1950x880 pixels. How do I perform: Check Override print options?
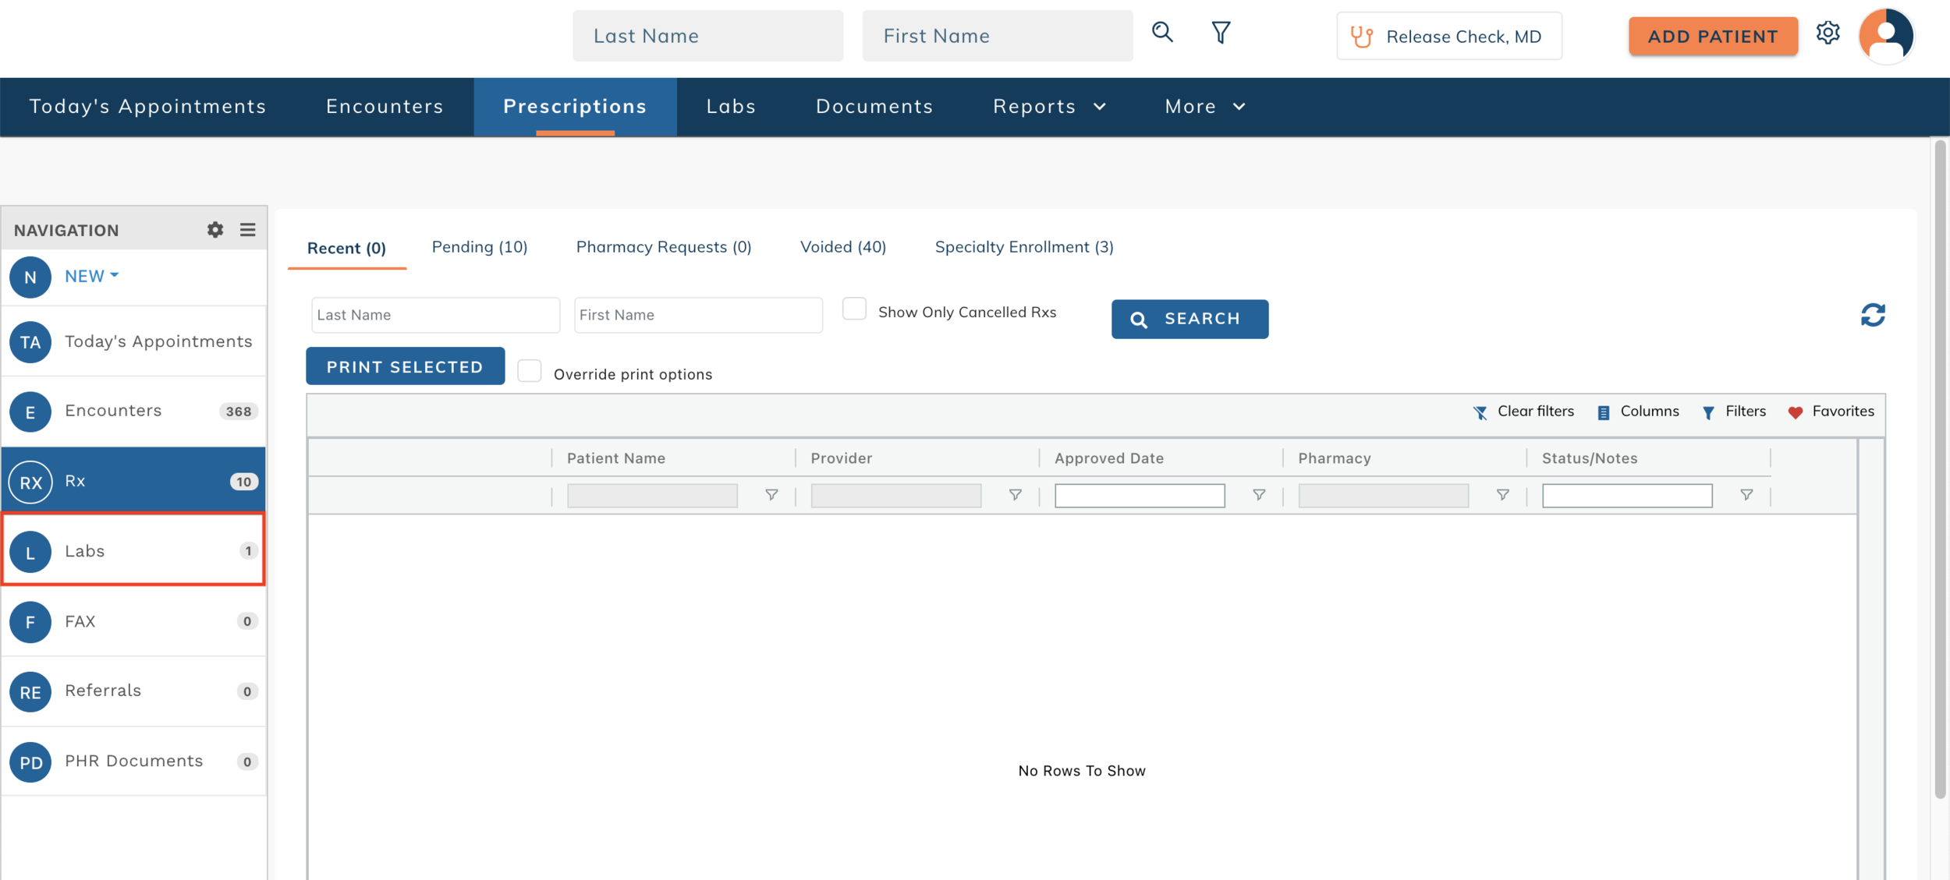(530, 372)
